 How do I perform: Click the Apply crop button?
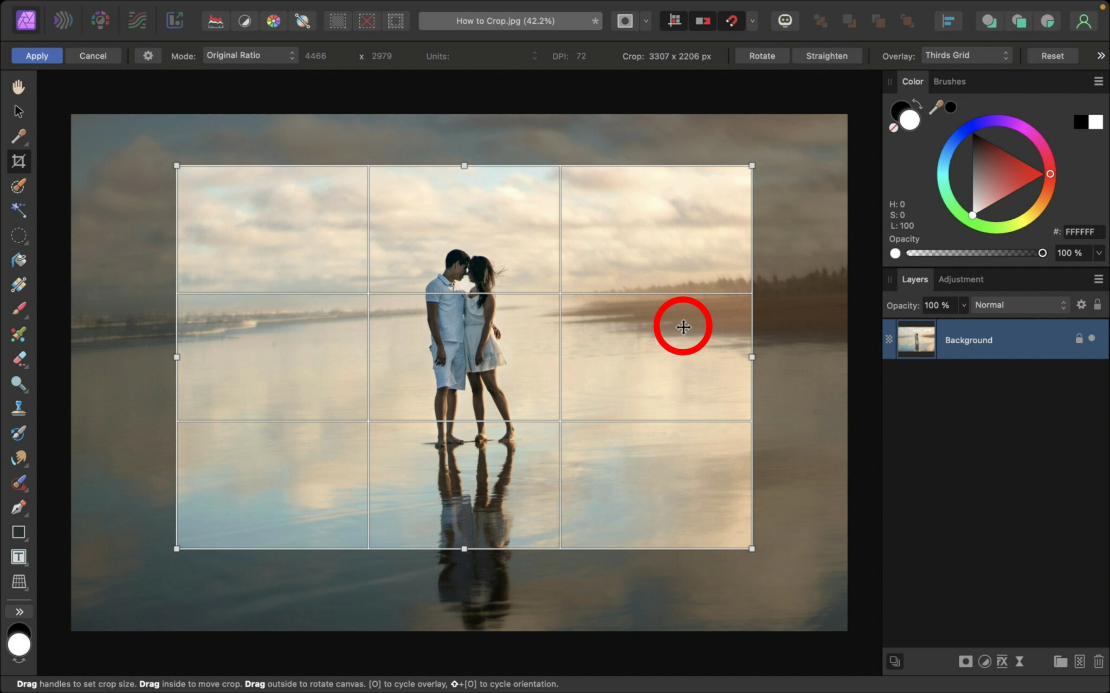37,56
